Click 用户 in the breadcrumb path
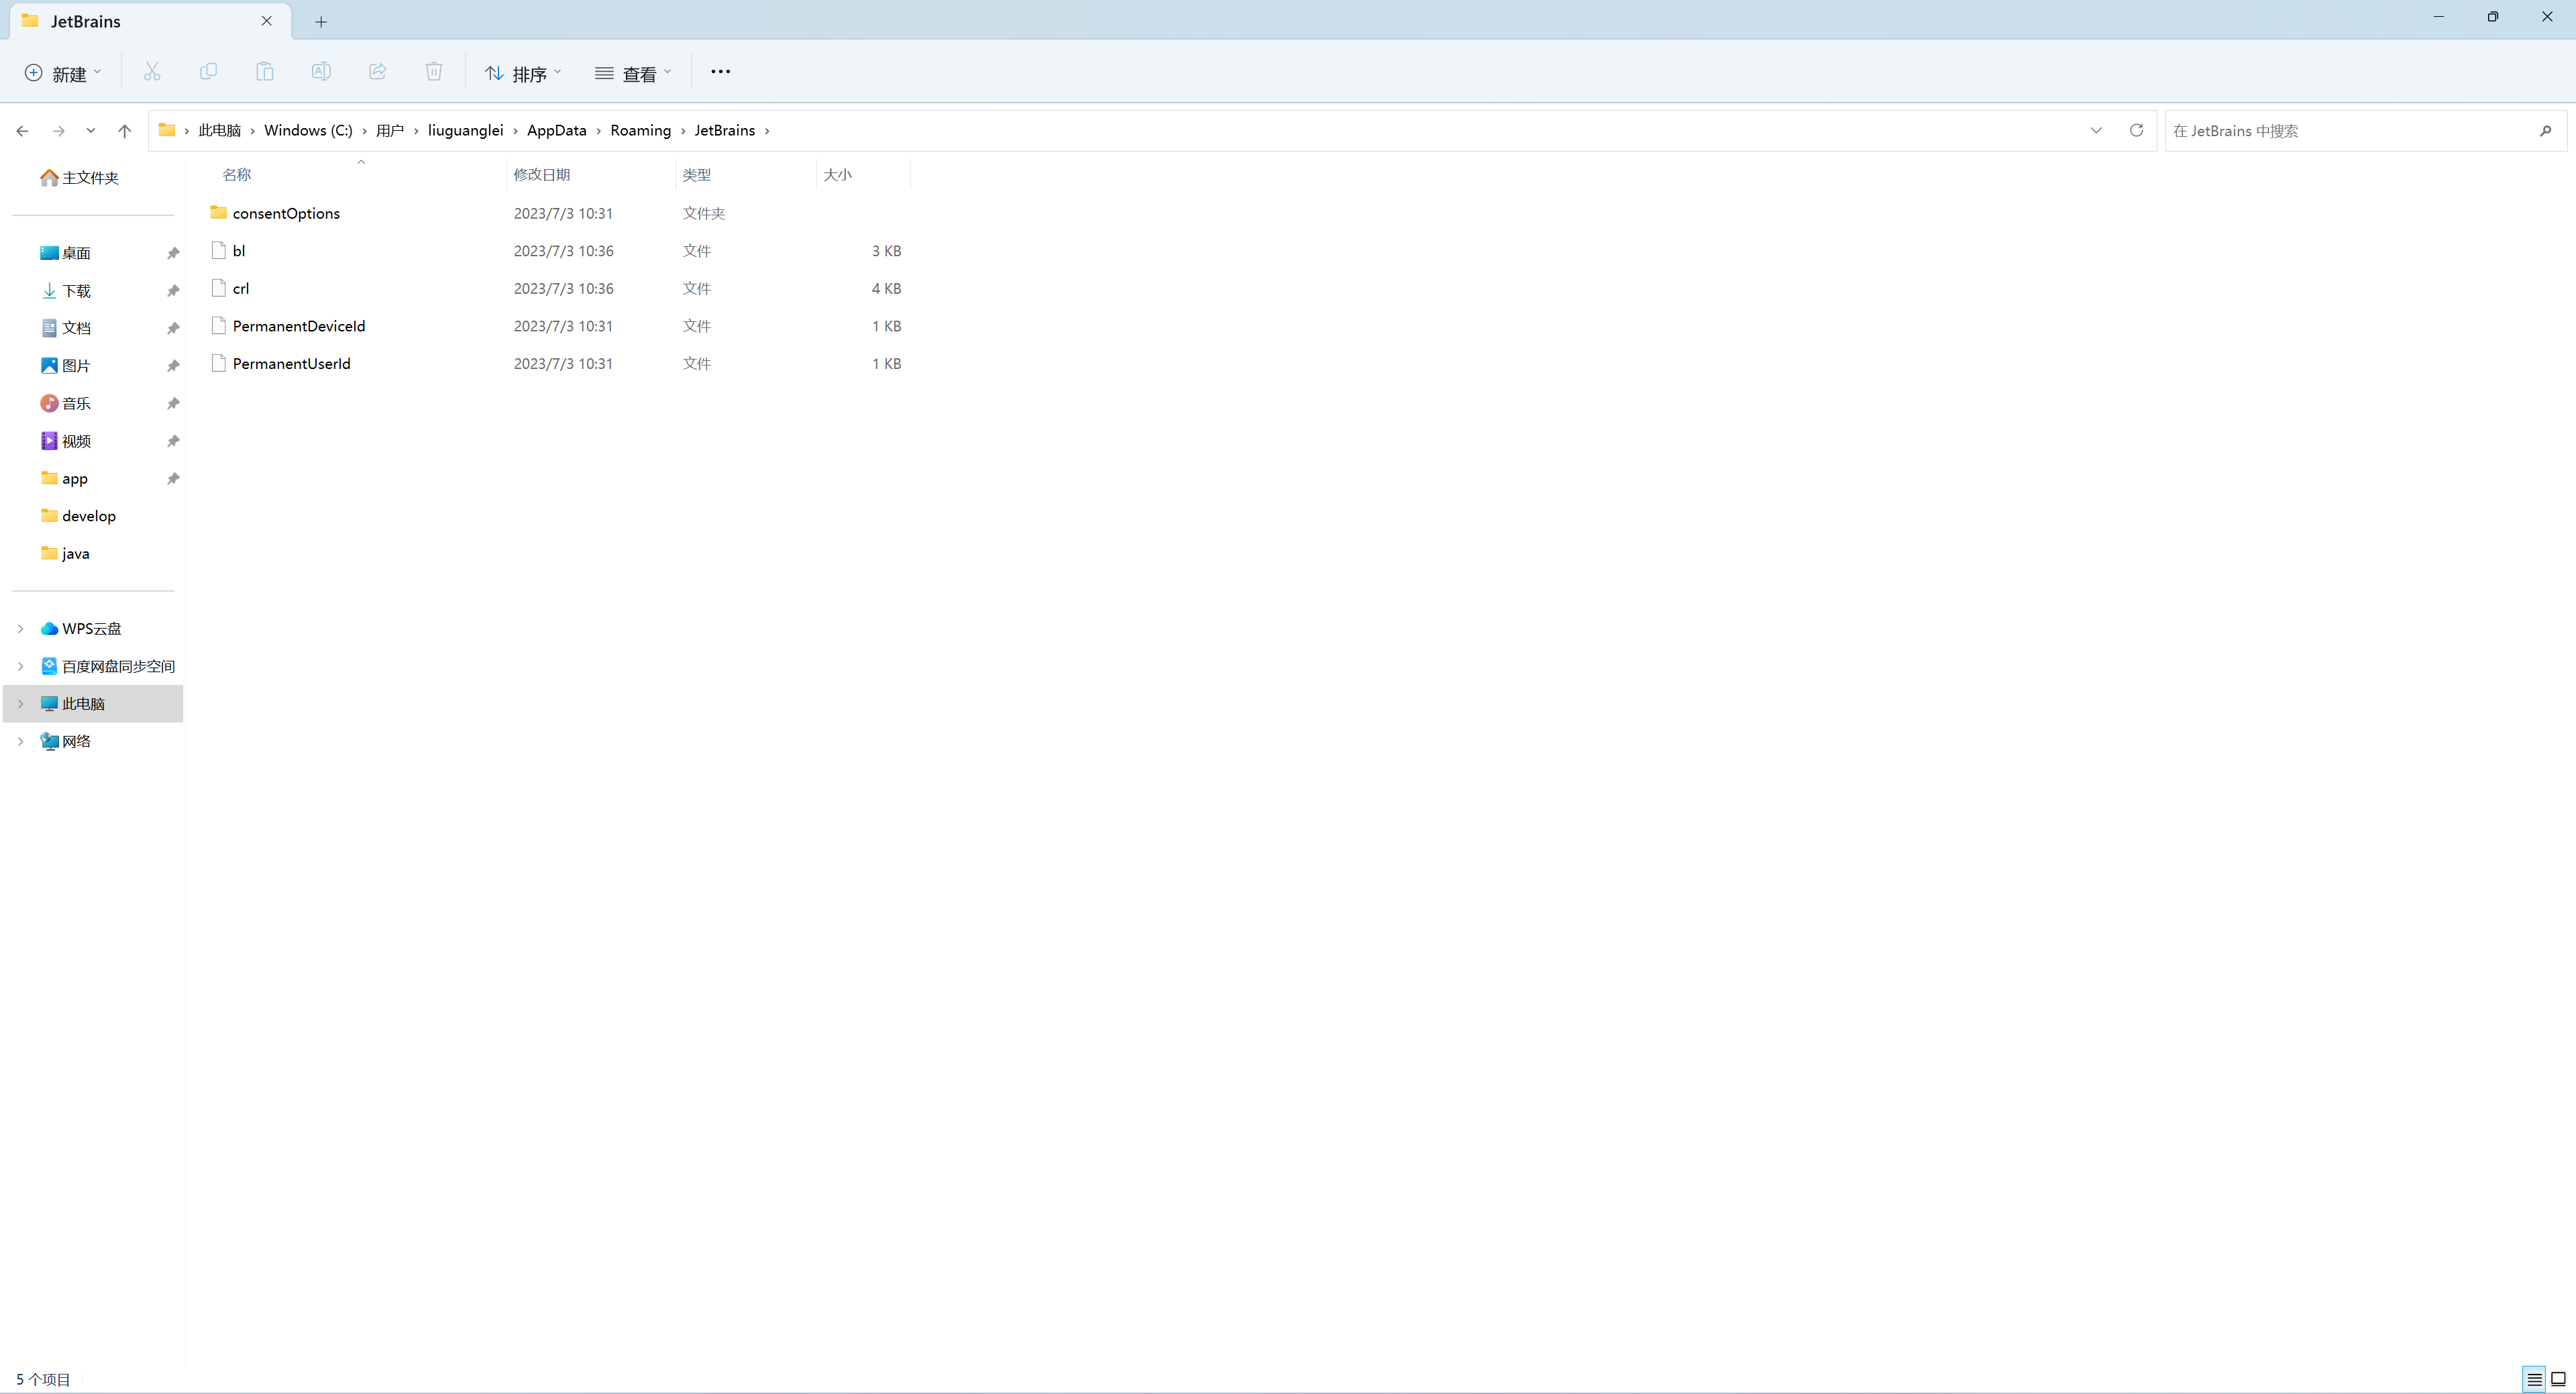This screenshot has height=1394, width=2576. 390,130
